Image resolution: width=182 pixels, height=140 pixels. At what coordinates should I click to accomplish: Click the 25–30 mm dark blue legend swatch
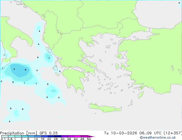pyautogui.click(x=58, y=136)
